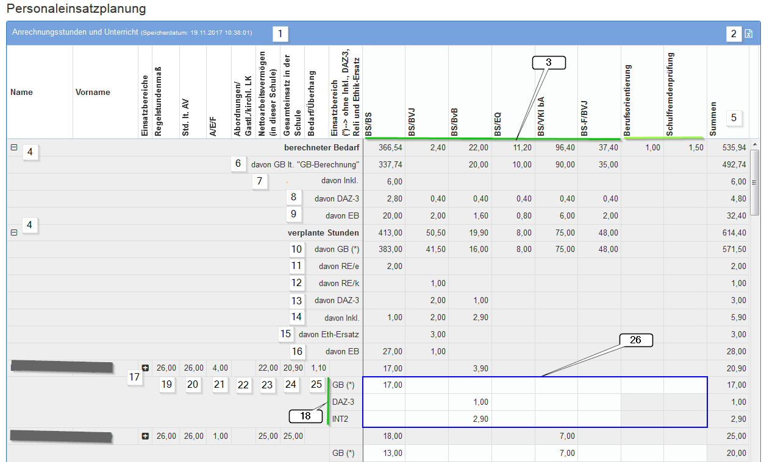Click the "Anrechnungsstunden und Unterricht" panel title
Image resolution: width=764 pixels, height=462 pixels.
pos(75,32)
